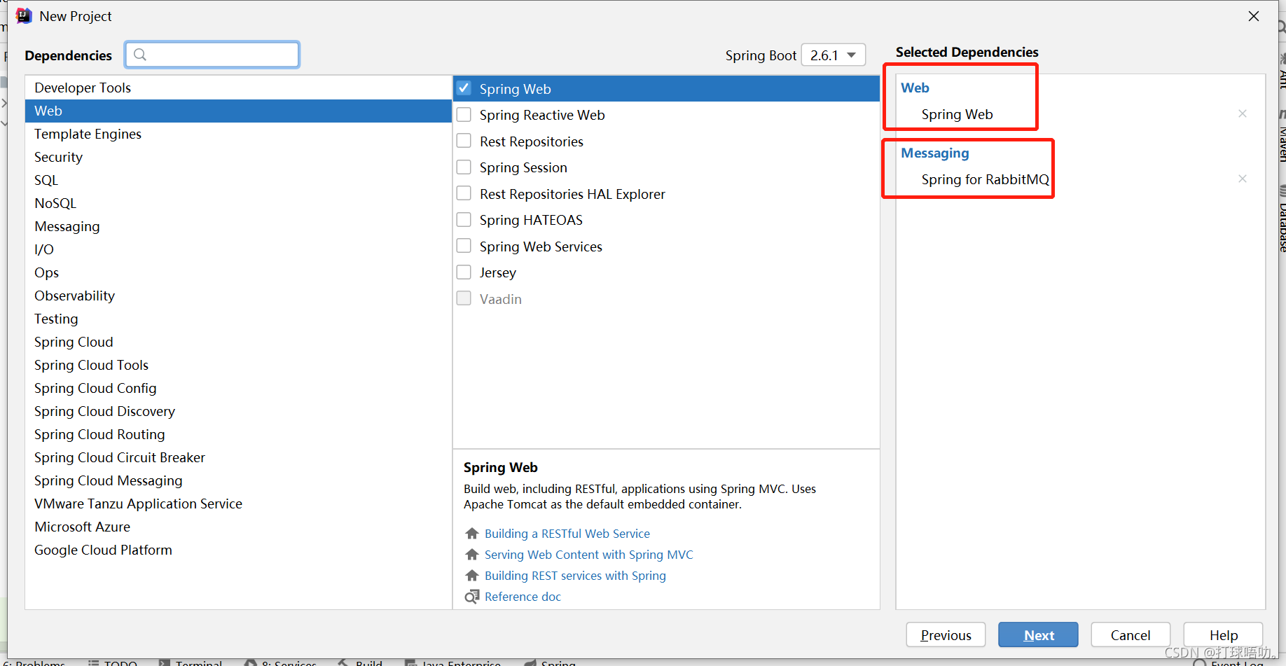The height and width of the screenshot is (666, 1286).
Task: Remove Spring Web from selected dependencies
Action: coord(1243,113)
